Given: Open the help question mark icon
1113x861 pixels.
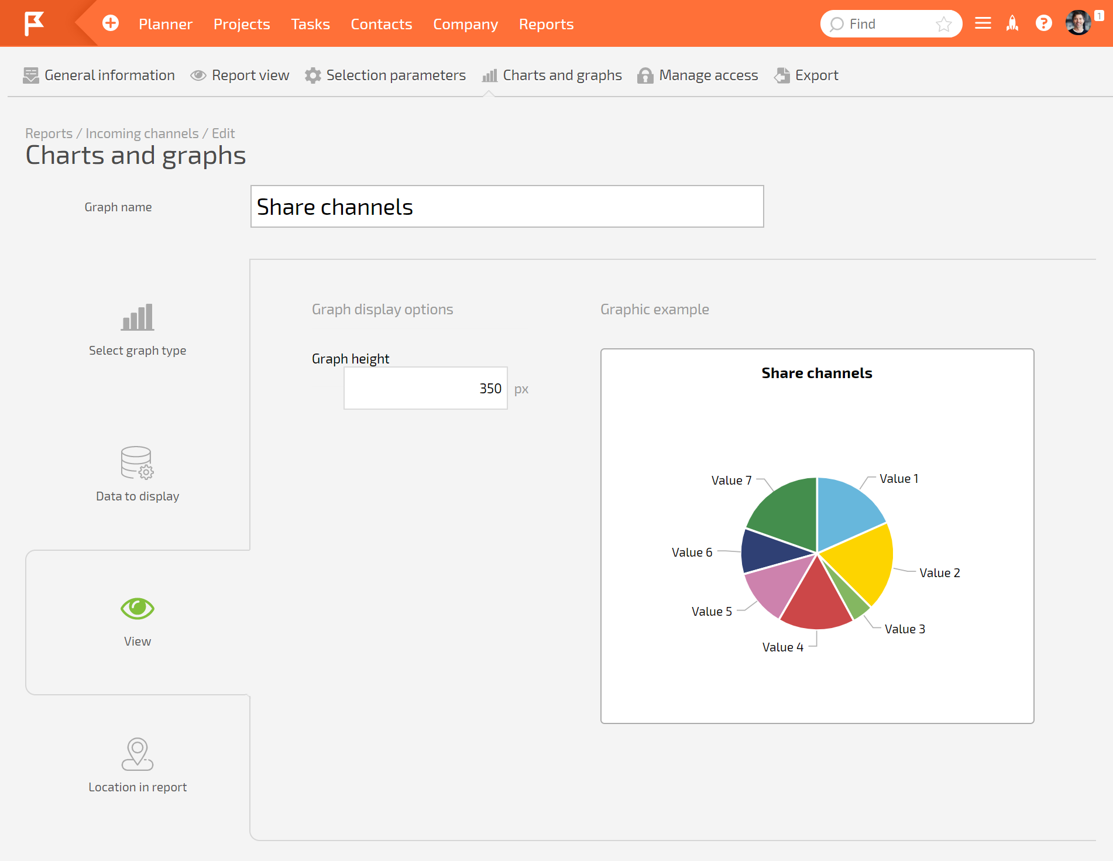Looking at the screenshot, I should [x=1044, y=23].
